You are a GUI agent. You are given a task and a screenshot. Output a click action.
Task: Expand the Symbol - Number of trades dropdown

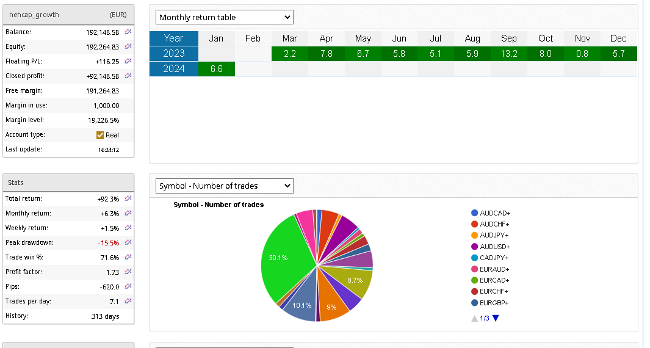(224, 186)
